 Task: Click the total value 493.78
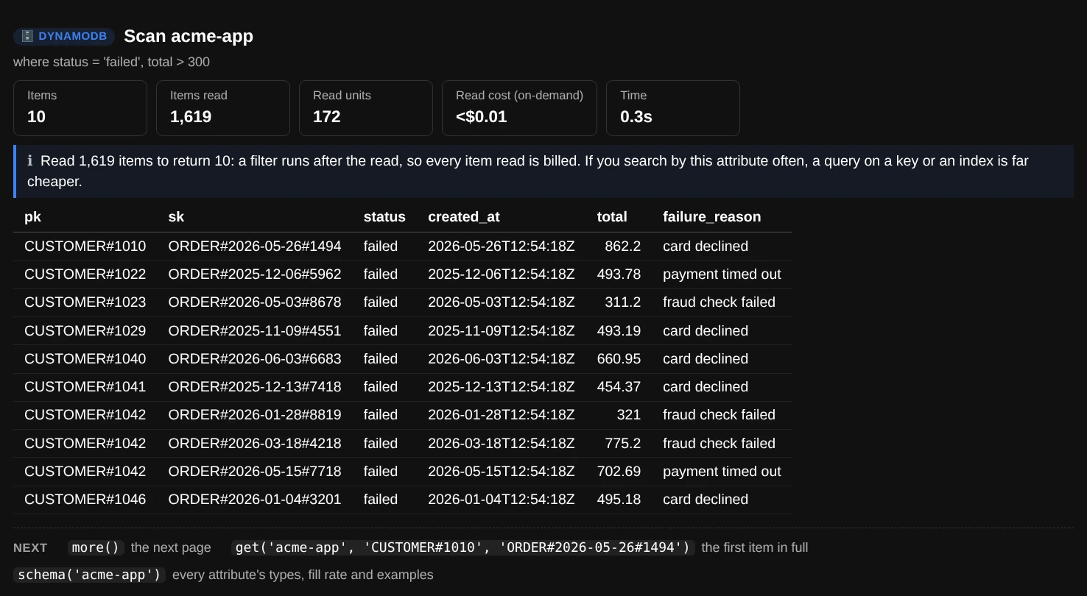[x=619, y=274]
